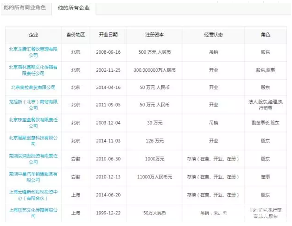Image resolution: width=292 pixels, height=226 pixels.
Task: Click role 股东,监事
Action: click(266, 70)
